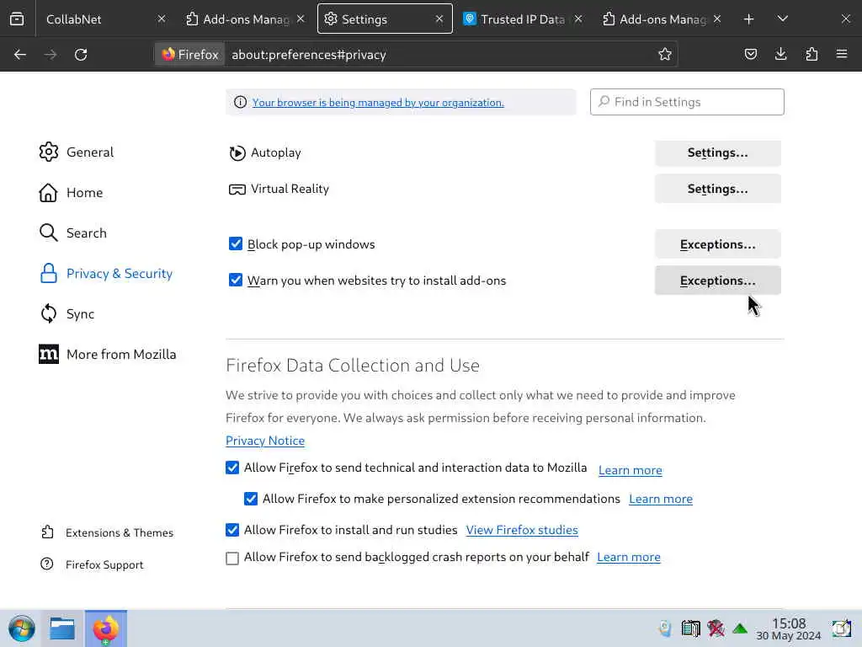Screen dimensions: 862x647
Task: Close the Settings tab
Action: tap(439, 19)
